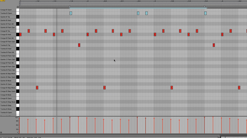Select Conga B Heel note at bar 3
The height and width of the screenshot is (138, 247).
[x=155, y=34]
